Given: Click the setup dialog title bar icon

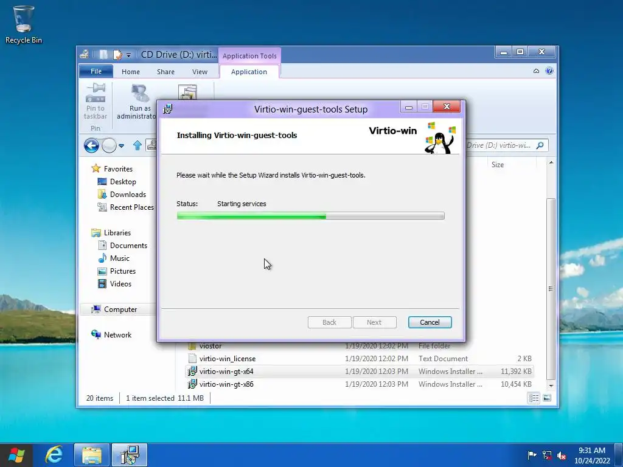Looking at the screenshot, I should point(168,109).
